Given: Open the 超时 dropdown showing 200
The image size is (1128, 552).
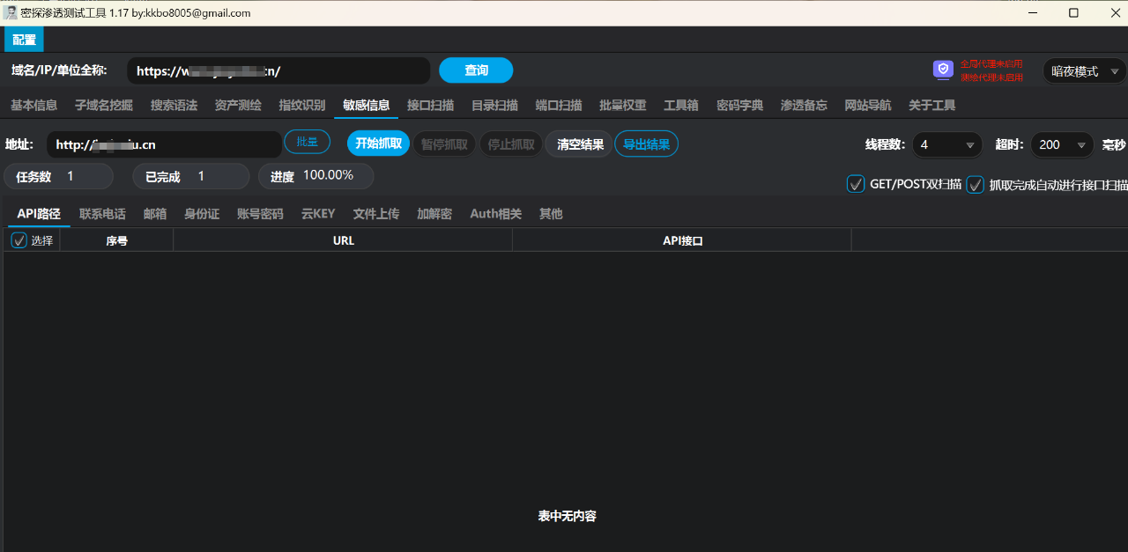Looking at the screenshot, I should click(1063, 144).
